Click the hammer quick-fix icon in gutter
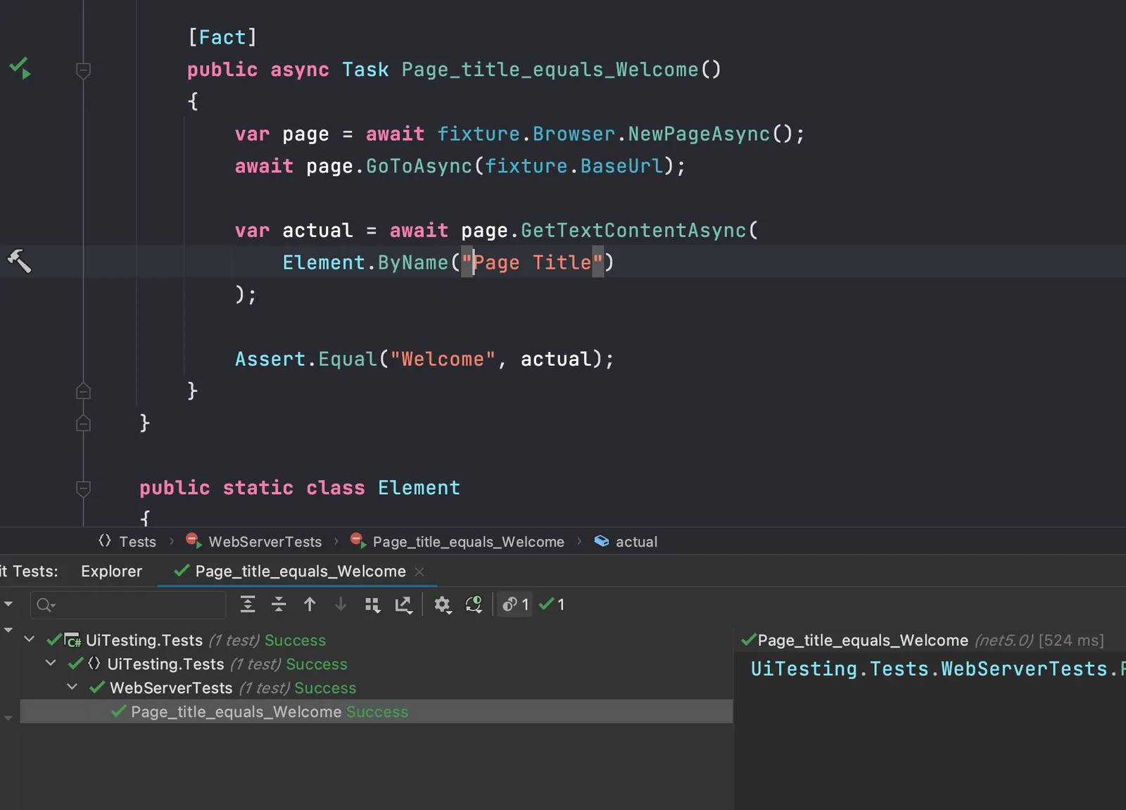The image size is (1126, 810). (19, 261)
